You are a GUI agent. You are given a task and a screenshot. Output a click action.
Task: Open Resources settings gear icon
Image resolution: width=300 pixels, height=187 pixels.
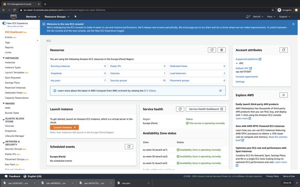click(x=222, y=50)
